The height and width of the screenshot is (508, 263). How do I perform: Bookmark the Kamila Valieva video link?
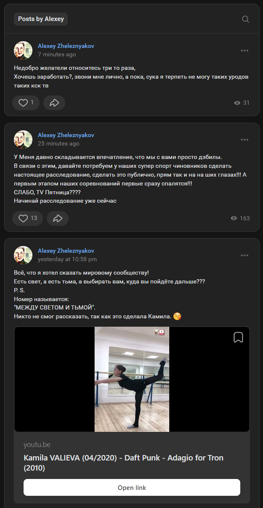[x=238, y=337]
